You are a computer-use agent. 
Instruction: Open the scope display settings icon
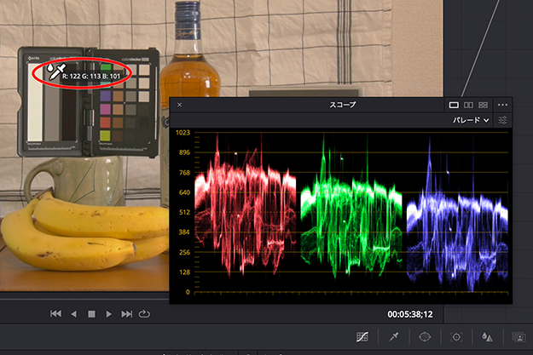coord(503,121)
